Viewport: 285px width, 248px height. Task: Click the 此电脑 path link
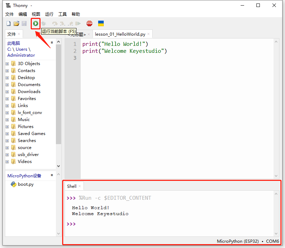click(x=14, y=43)
